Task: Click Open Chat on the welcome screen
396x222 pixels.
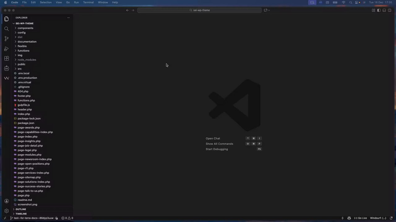Action: tap(213, 138)
